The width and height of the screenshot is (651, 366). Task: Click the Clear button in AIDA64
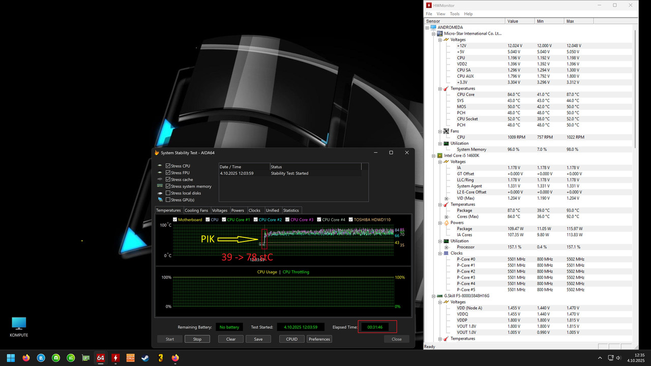231,339
